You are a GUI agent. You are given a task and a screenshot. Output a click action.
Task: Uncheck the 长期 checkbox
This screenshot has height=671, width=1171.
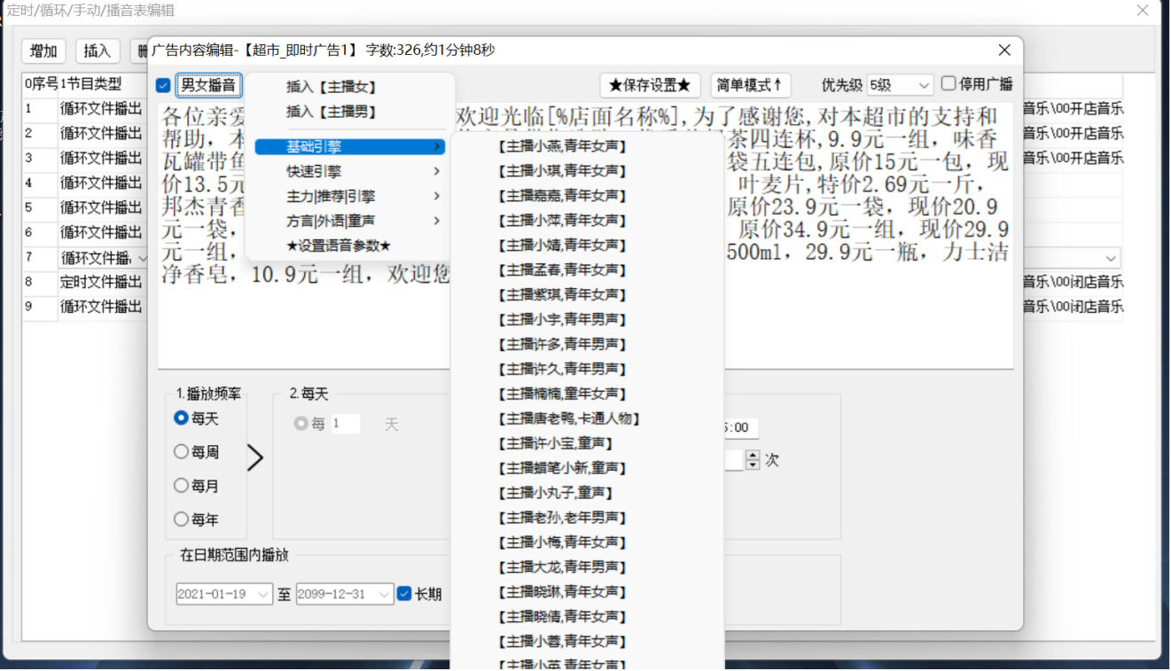pos(405,594)
